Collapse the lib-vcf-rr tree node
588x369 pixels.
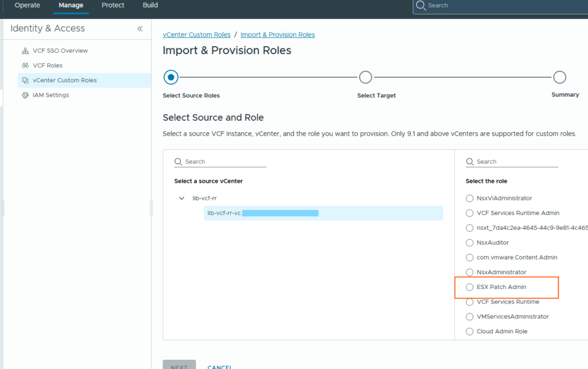click(181, 198)
